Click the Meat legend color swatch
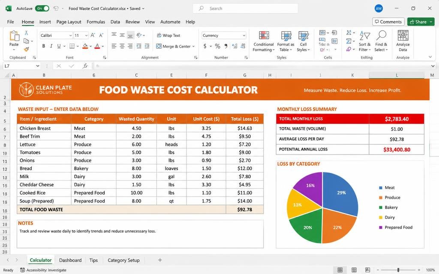Image resolution: width=439 pixels, height=274 pixels. point(381,188)
